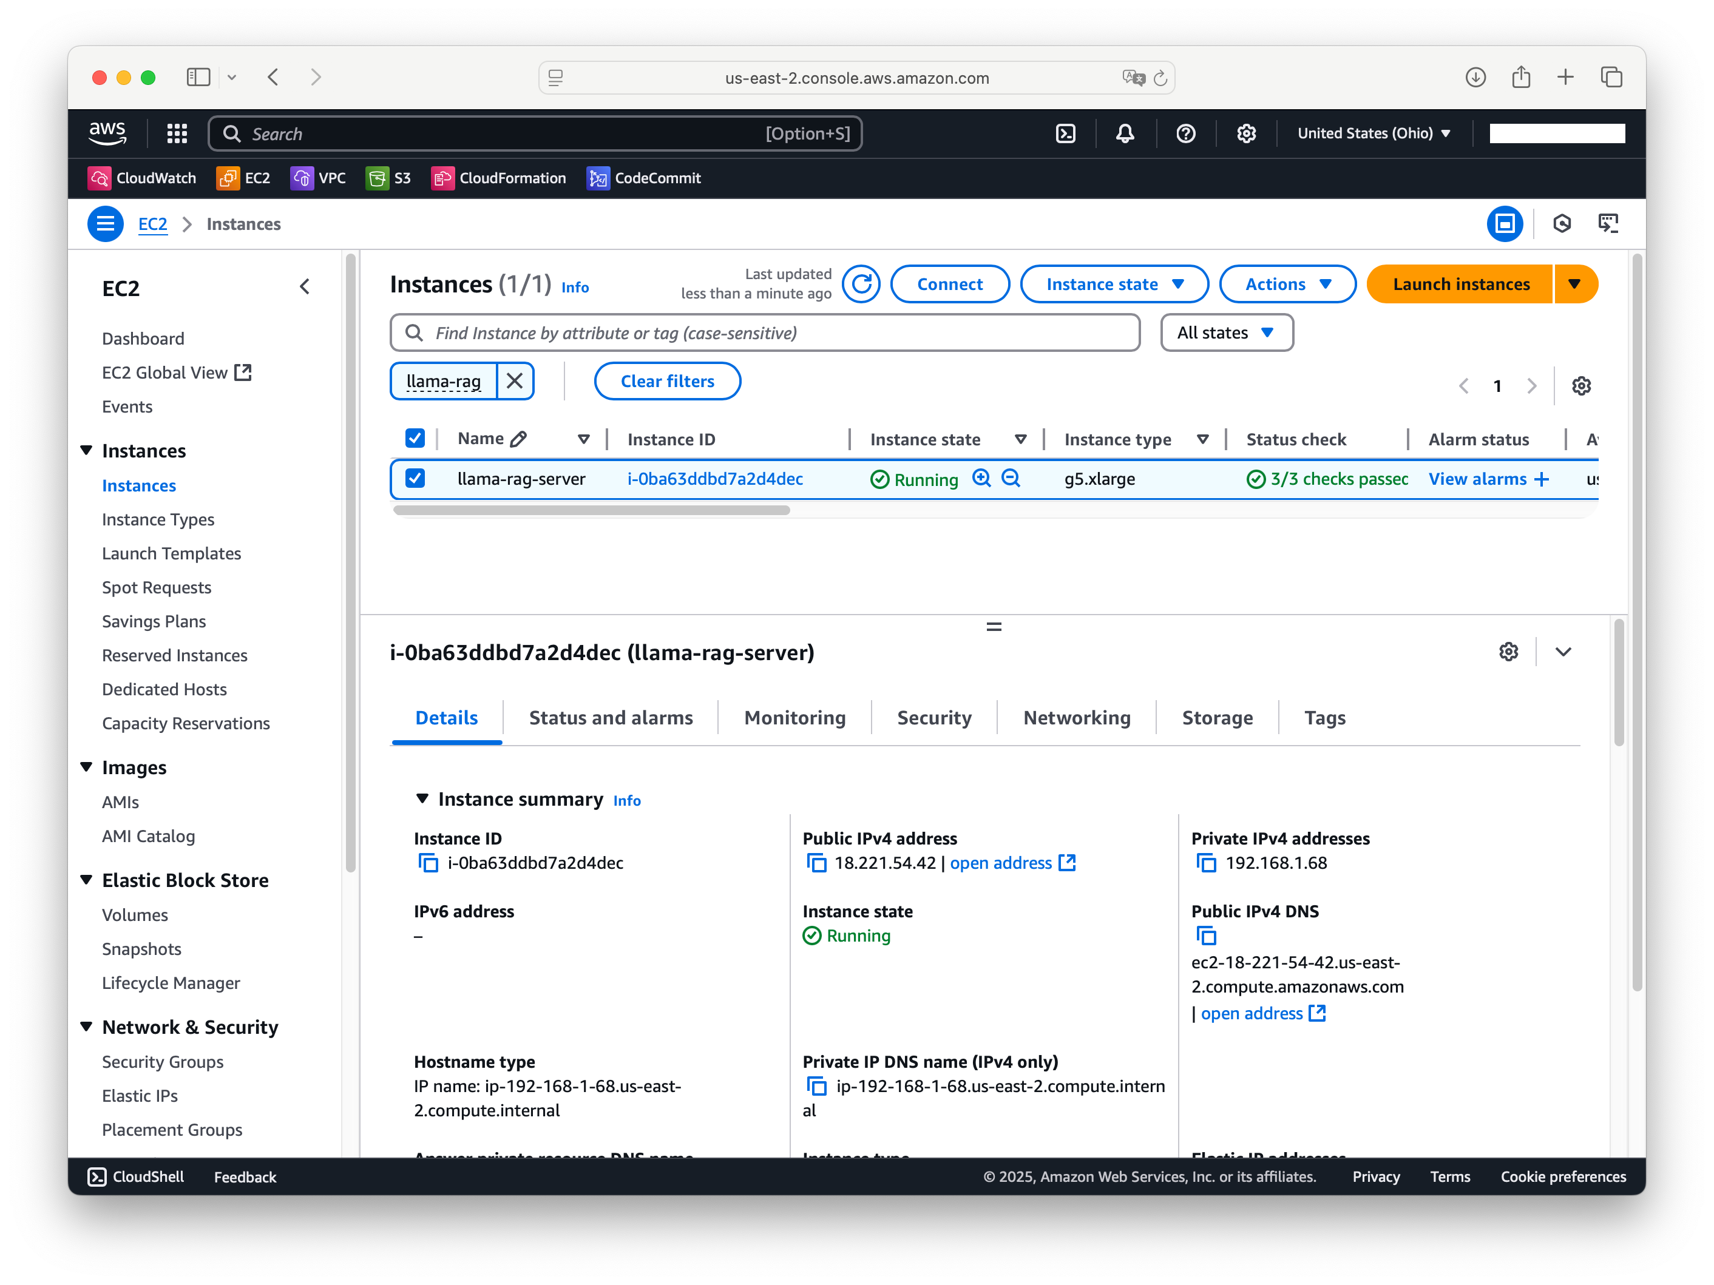
Task: Open the AWS help question mark icon
Action: coord(1185,133)
